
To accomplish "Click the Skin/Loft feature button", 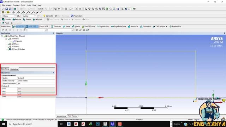I will 38,19.
